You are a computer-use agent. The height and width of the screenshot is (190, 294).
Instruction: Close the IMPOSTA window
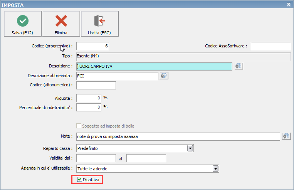point(289,5)
